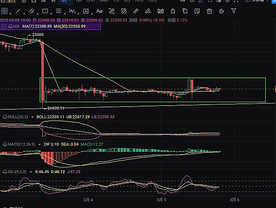Click the 23560 high price label
Screen dimensions: 276x208
tap(38, 35)
